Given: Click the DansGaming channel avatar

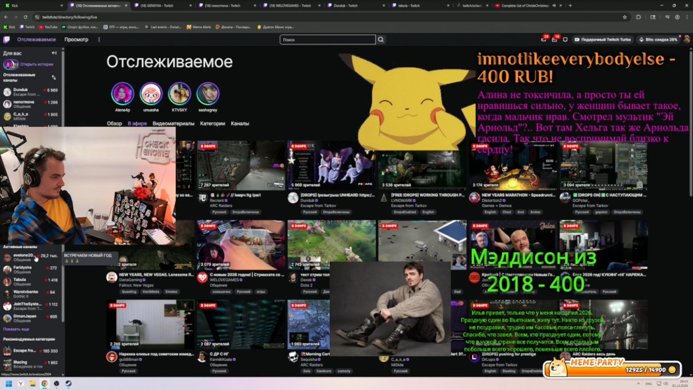Looking at the screenshot, I should point(111,277).
